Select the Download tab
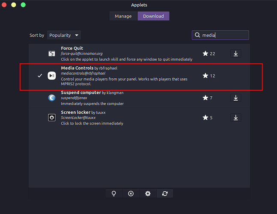Image resolution: width=277 pixels, height=214 pixels. pyautogui.click(x=153, y=16)
